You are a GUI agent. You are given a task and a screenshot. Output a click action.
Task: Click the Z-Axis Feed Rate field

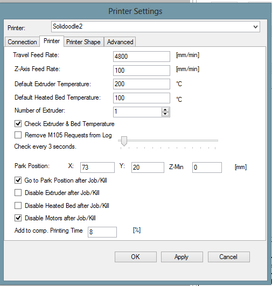142,71
